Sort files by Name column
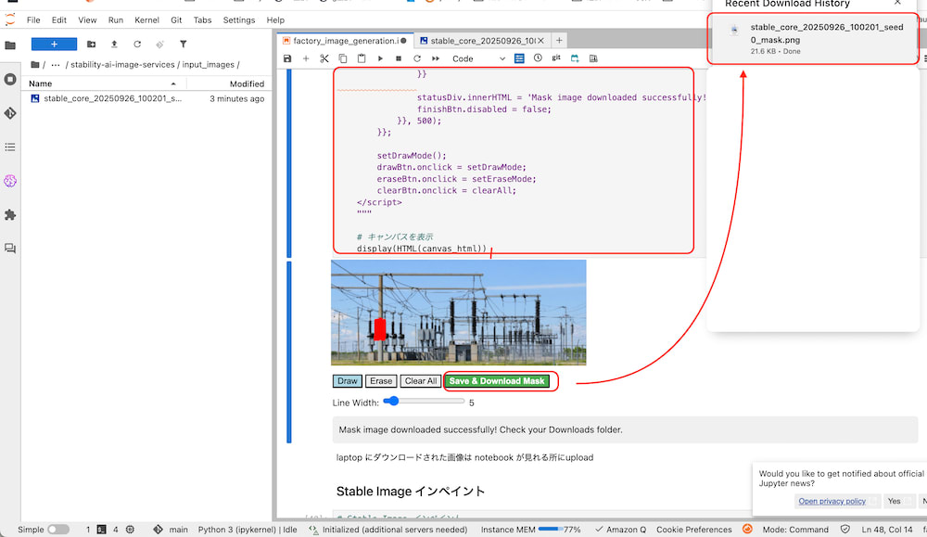The width and height of the screenshot is (927, 537). [x=104, y=83]
